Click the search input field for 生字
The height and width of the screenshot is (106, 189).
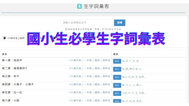(88, 23)
